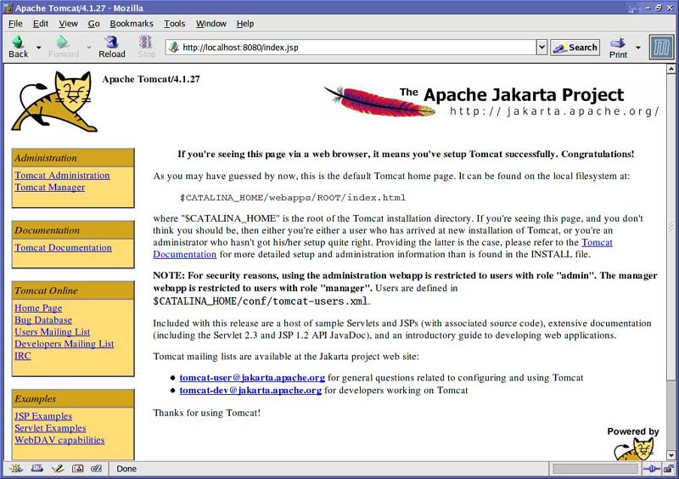Click the vertical scrollbar down arrow
Image resolution: width=679 pixels, height=479 pixels.
coord(671,455)
